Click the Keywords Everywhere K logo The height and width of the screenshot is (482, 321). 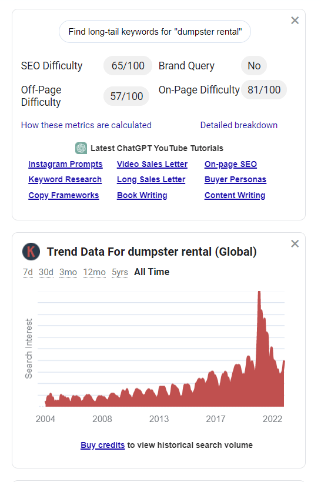31,252
